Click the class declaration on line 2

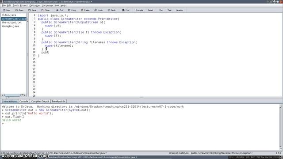pyautogui.click(x=79, y=19)
